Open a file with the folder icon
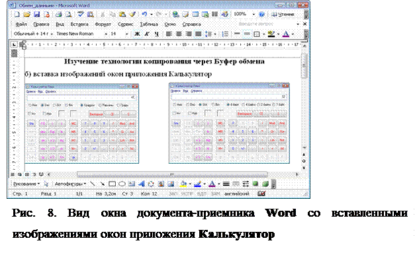The height and width of the screenshot is (253, 415). 26,15
